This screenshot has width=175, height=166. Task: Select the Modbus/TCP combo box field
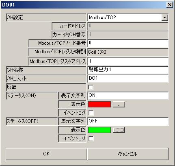coord(128,17)
